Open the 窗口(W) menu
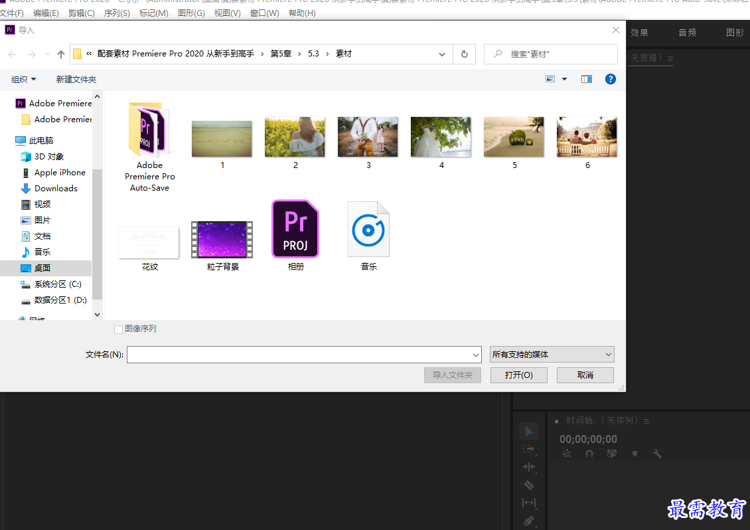This screenshot has height=530, width=750. [x=265, y=13]
